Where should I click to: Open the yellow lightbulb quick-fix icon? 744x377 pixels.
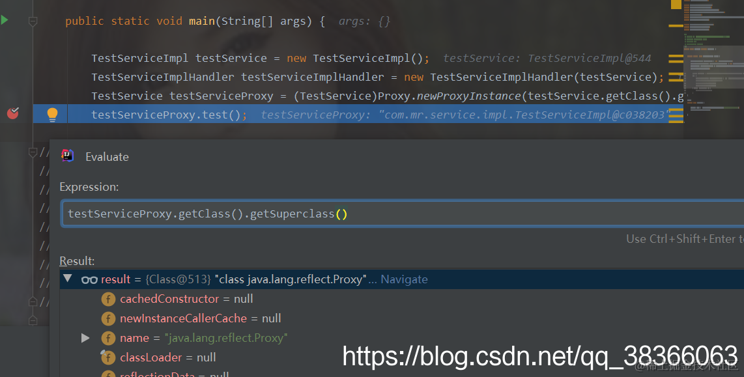click(x=52, y=115)
